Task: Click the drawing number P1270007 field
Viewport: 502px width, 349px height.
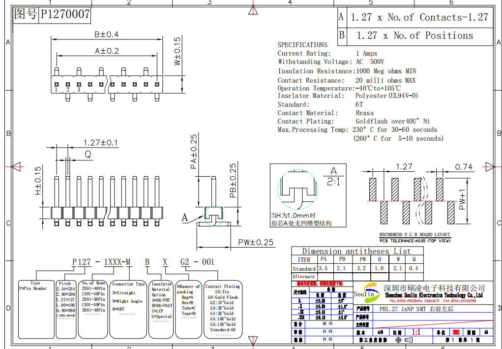Action: [65, 14]
